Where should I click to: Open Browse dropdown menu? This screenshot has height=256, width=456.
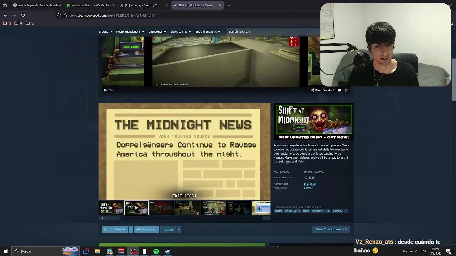click(x=105, y=32)
